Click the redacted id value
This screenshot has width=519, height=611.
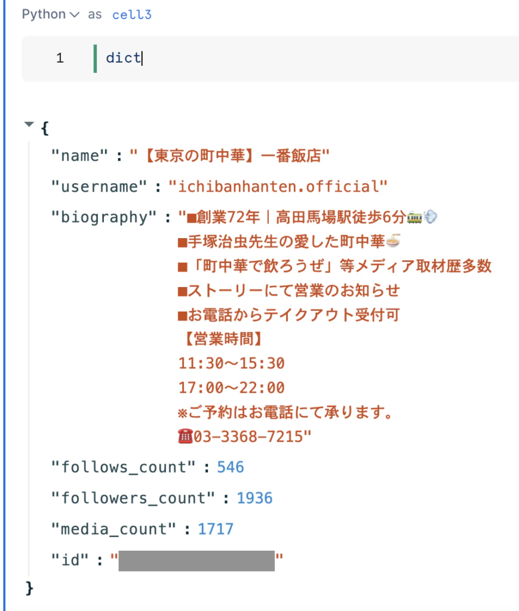click(x=196, y=561)
